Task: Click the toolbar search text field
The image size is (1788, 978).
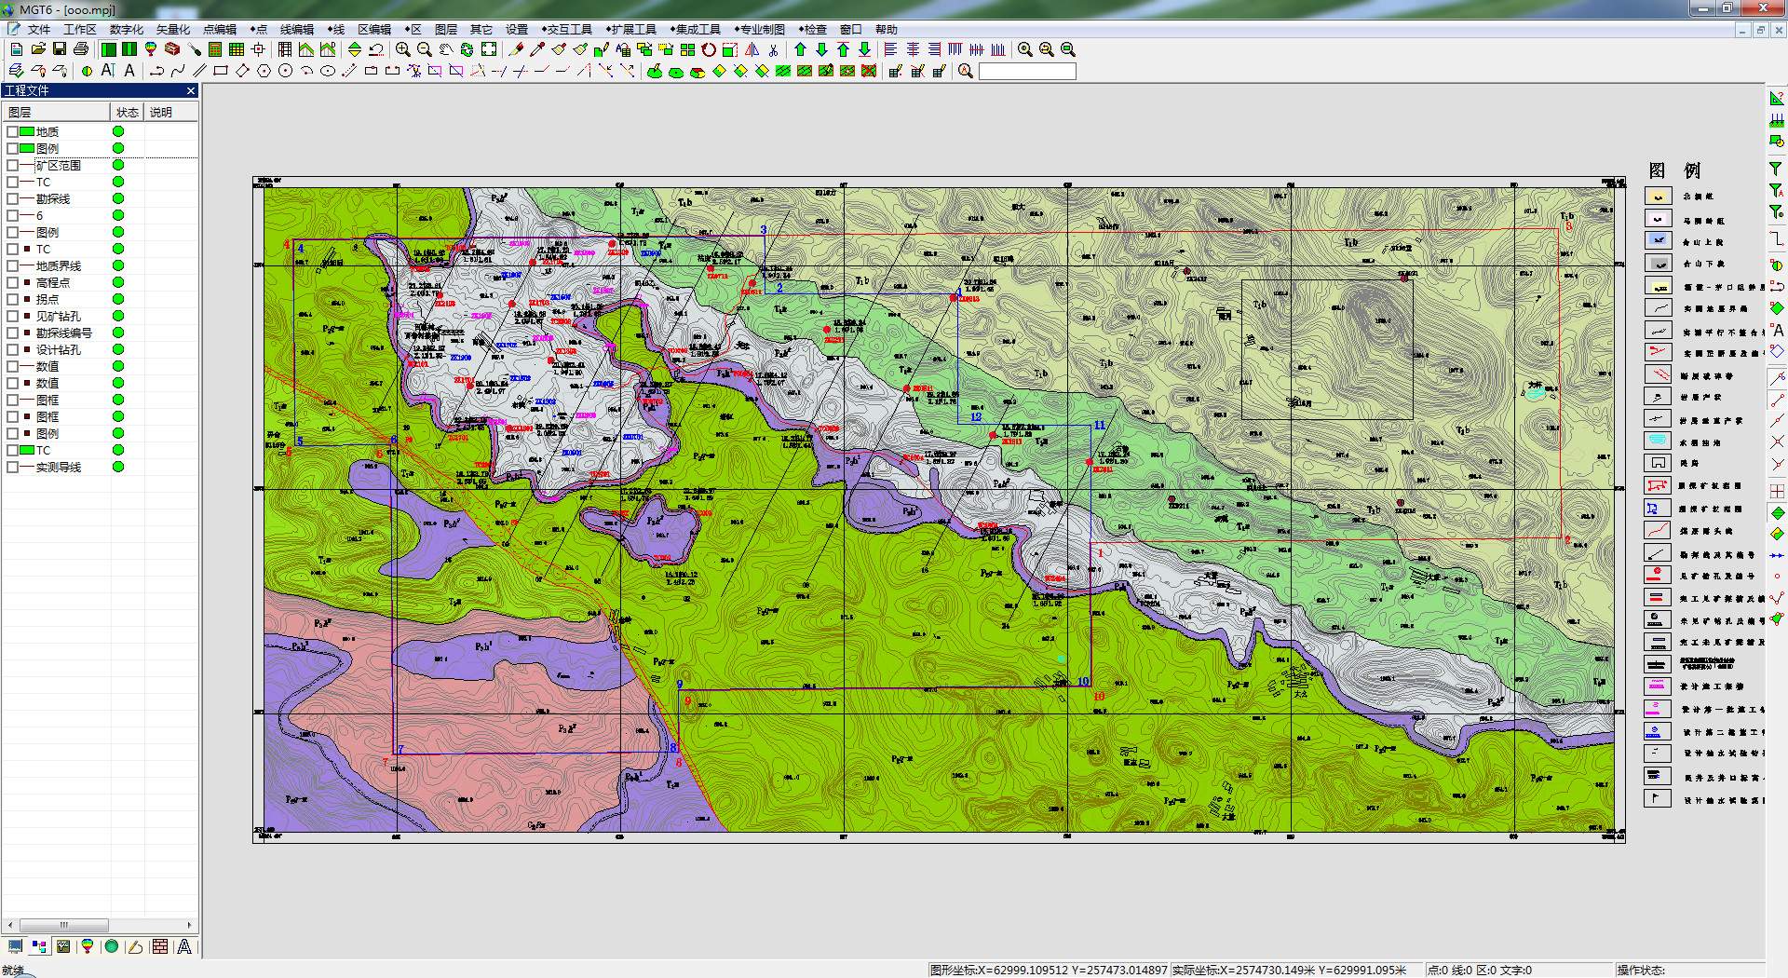Action: (1027, 71)
